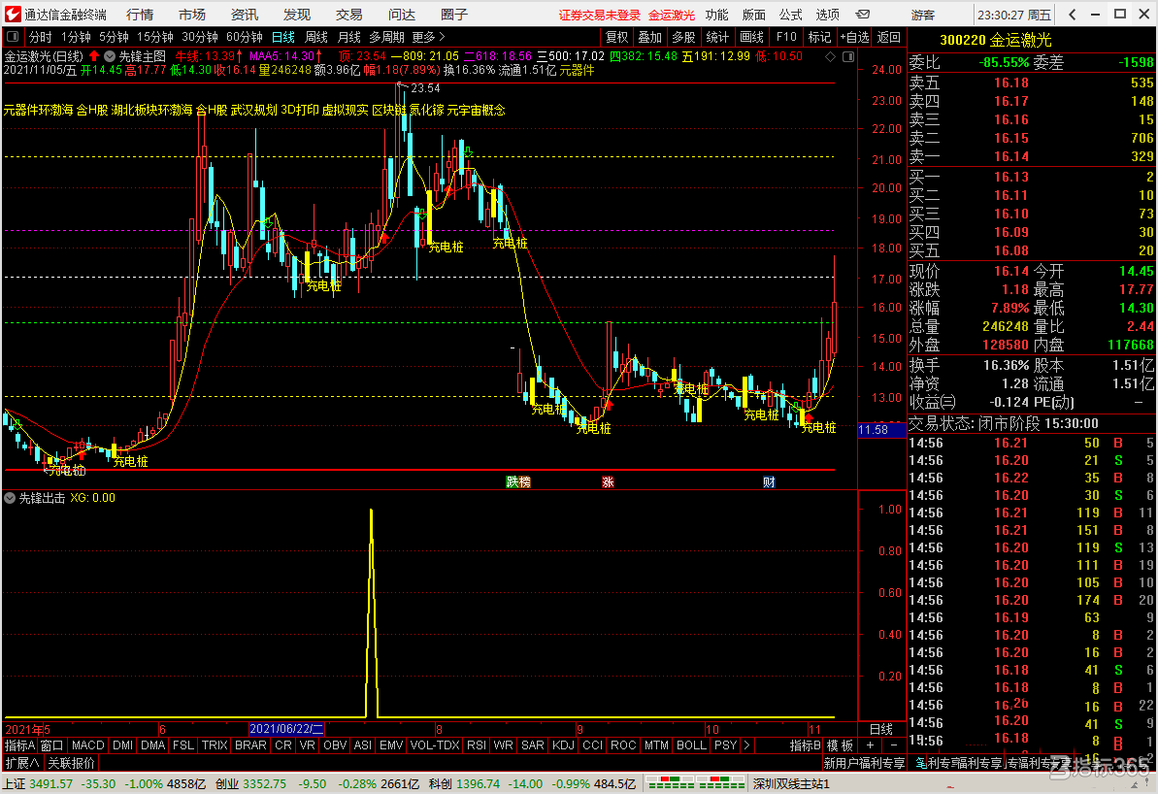The height and width of the screenshot is (794, 1158).
Task: Select the BOLL indicator tab
Action: pos(691,745)
